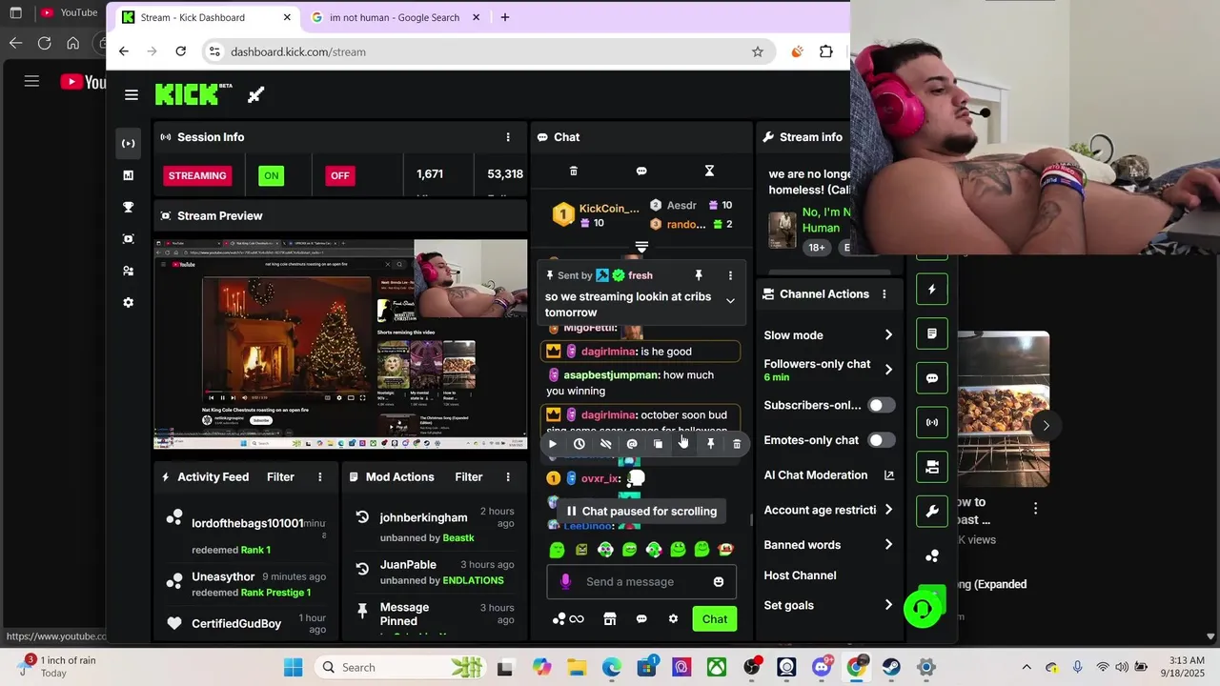Click the play arrow icon in message actions

(552, 444)
